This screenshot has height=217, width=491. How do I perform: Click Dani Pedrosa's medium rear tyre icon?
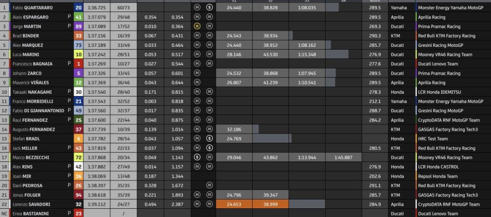(209, 186)
